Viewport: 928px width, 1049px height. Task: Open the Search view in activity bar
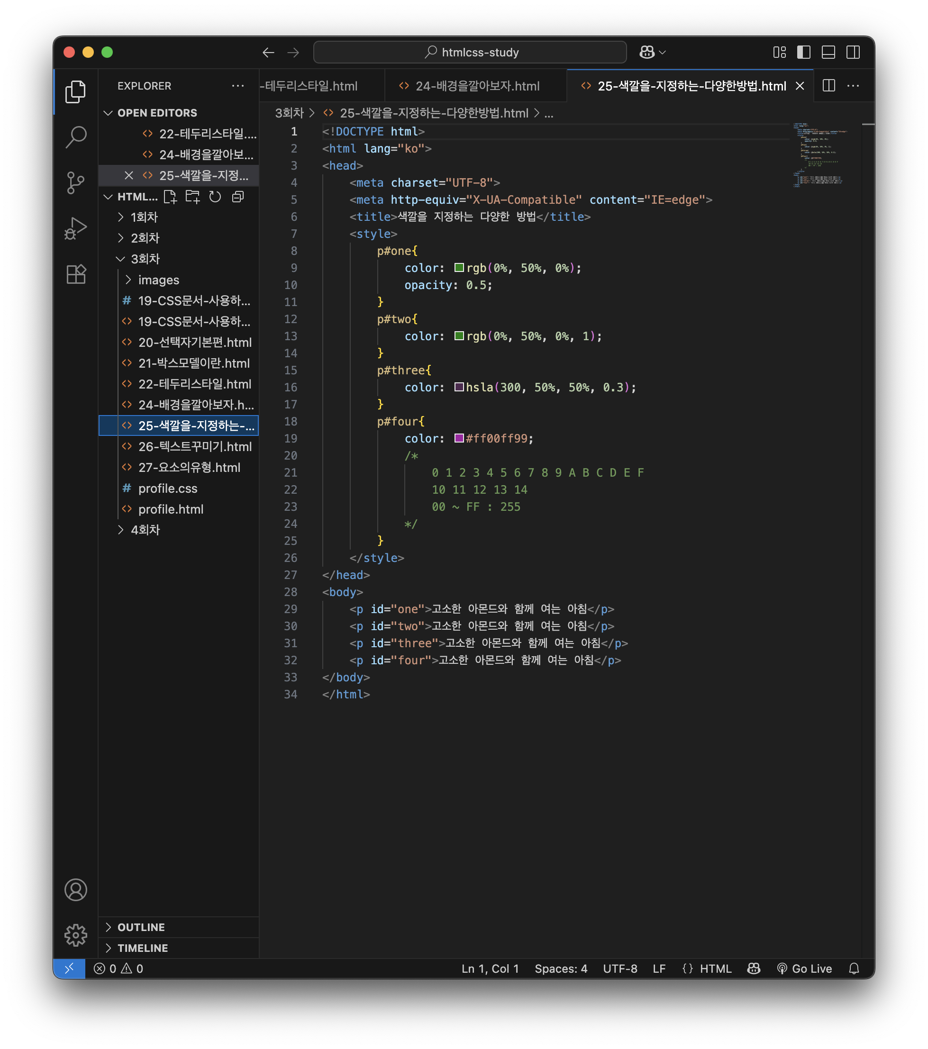pos(76,136)
